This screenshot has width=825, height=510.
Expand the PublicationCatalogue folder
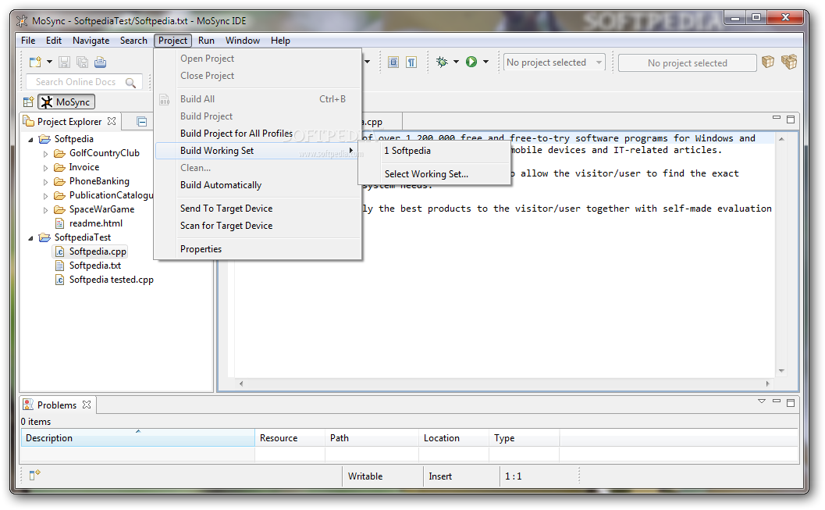click(46, 196)
